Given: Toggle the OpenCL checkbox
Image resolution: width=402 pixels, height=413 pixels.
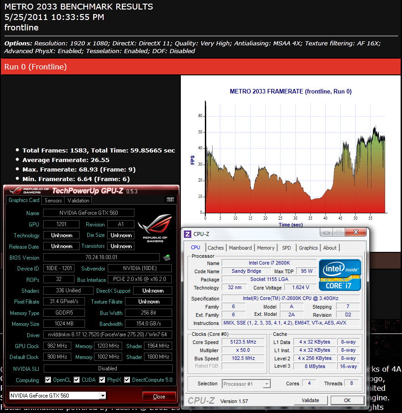Looking at the screenshot, I should coord(48,379).
